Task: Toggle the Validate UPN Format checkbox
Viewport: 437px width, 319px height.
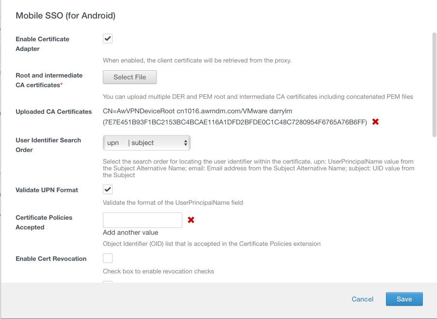Action: [x=108, y=190]
